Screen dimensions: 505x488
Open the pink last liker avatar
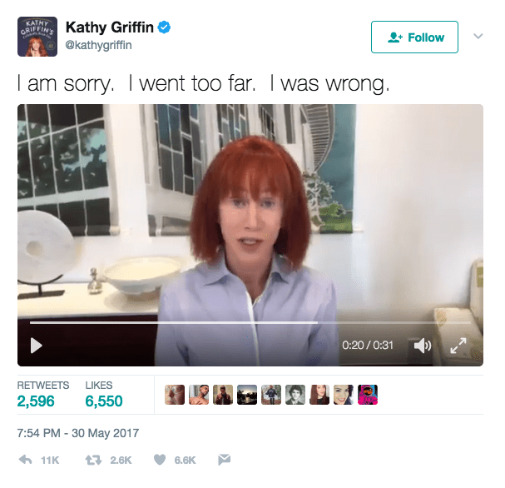pos(368,395)
